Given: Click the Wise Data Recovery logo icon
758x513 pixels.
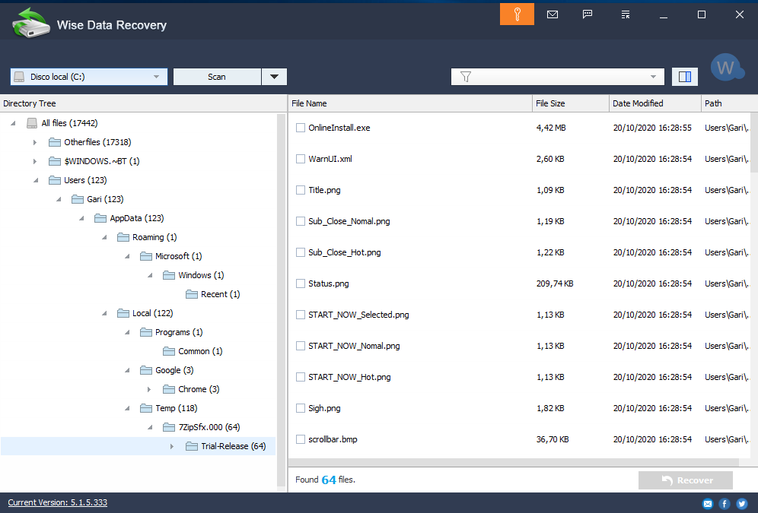Looking at the screenshot, I should [31, 23].
